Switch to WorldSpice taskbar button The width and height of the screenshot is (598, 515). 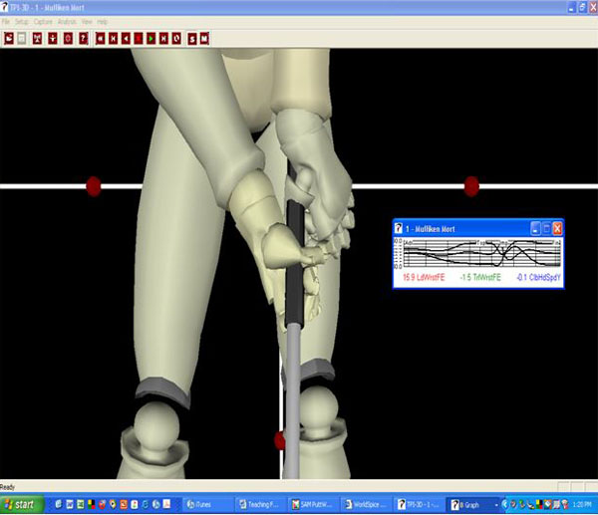click(x=365, y=504)
